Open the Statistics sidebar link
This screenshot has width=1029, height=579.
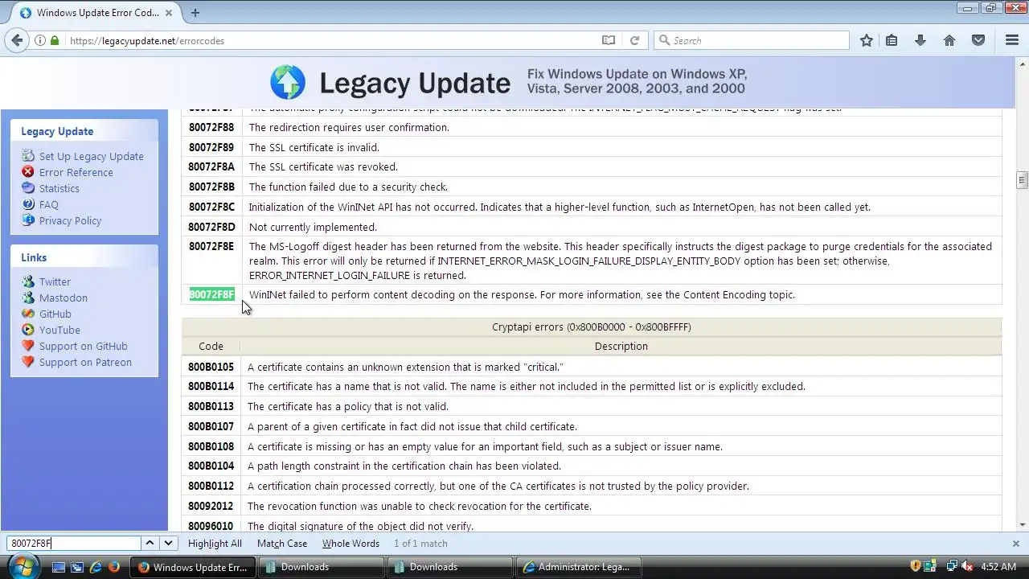(x=59, y=188)
